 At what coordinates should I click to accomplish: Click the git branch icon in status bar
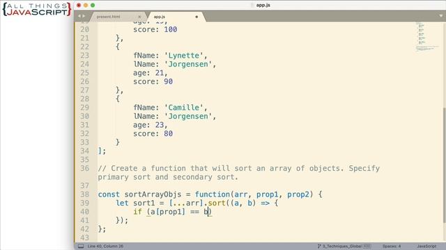[x=319, y=246]
